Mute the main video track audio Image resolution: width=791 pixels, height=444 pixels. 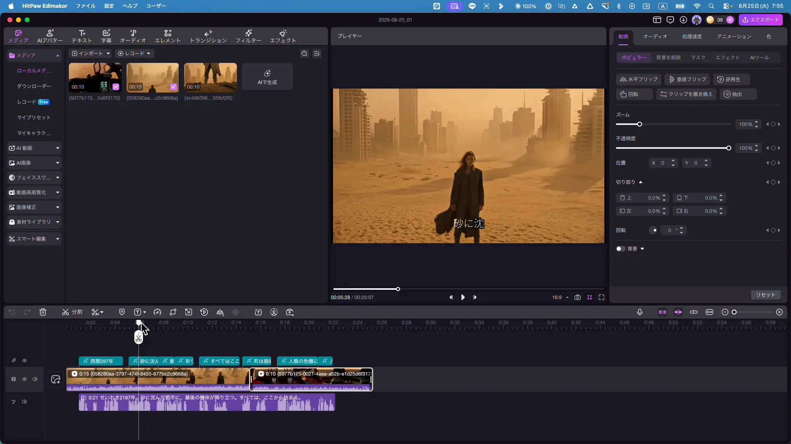tap(35, 379)
